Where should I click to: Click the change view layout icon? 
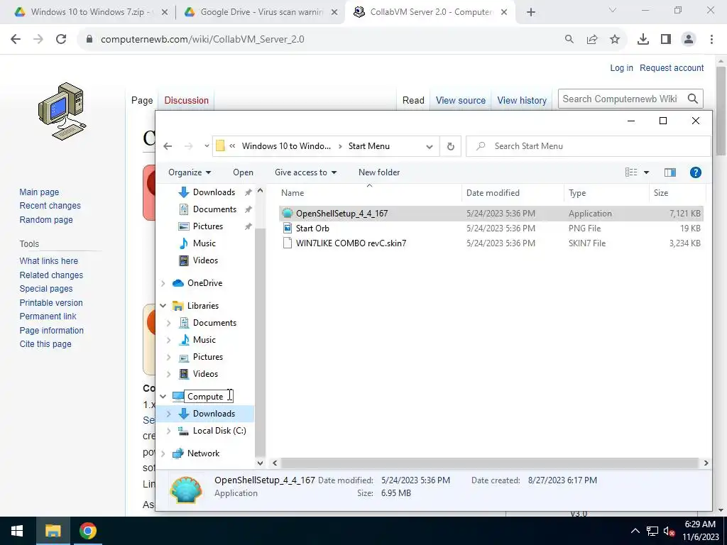[631, 172]
